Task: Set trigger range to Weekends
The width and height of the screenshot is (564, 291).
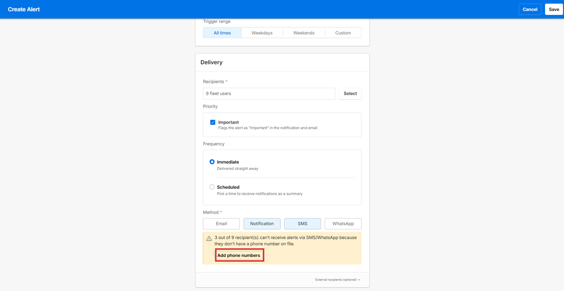Action: [x=304, y=33]
